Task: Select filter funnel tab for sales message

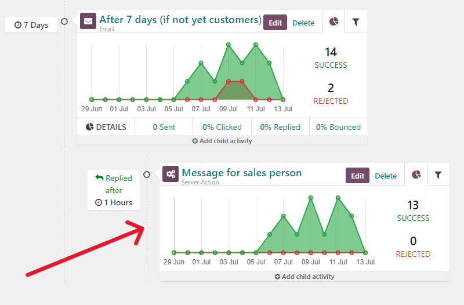Action: [x=438, y=175]
